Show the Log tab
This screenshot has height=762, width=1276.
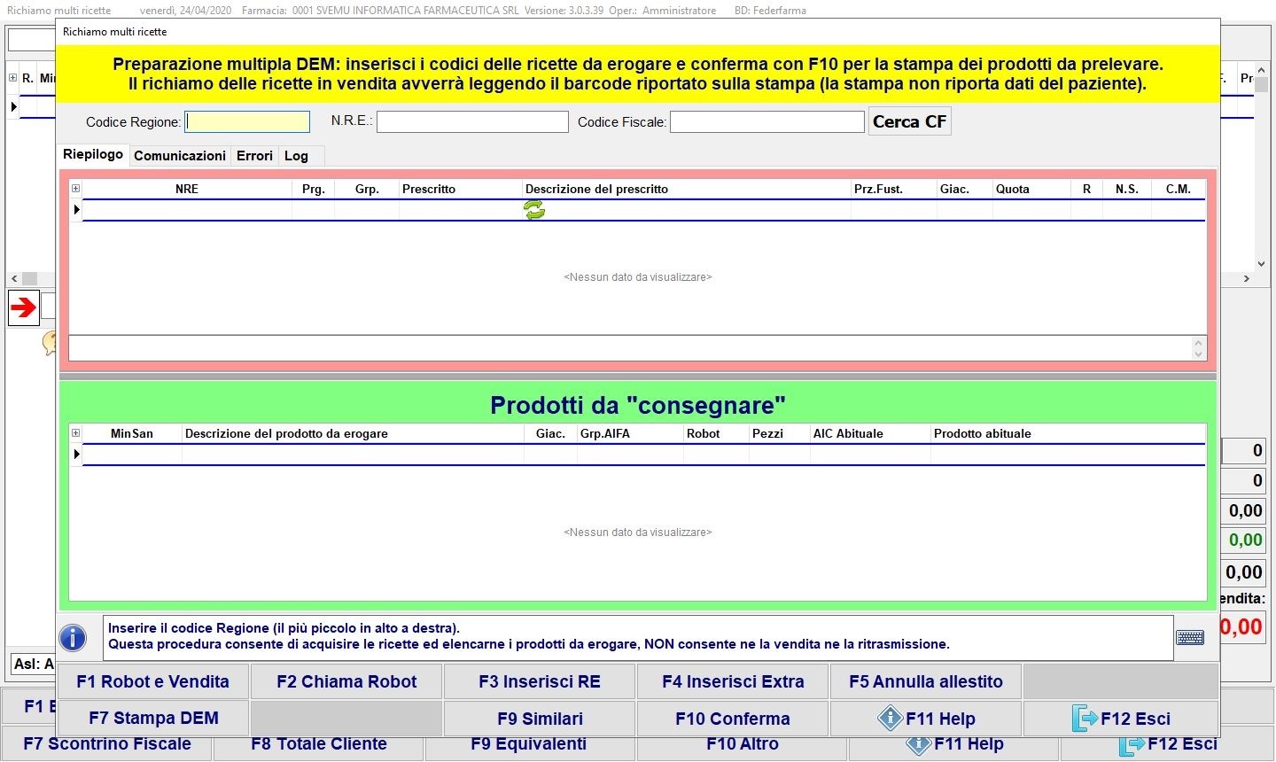296,156
